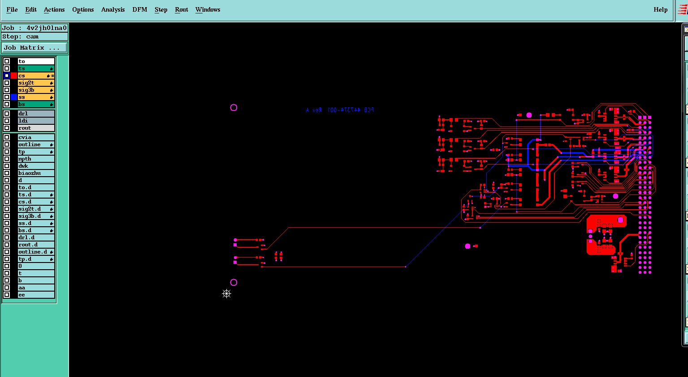Toggle display checkbox for the ss layer
The height and width of the screenshot is (377, 688).
(7, 97)
